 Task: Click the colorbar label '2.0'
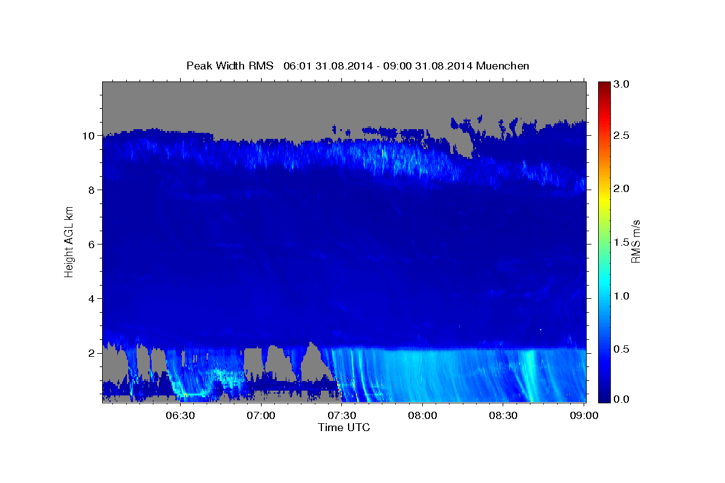623,189
